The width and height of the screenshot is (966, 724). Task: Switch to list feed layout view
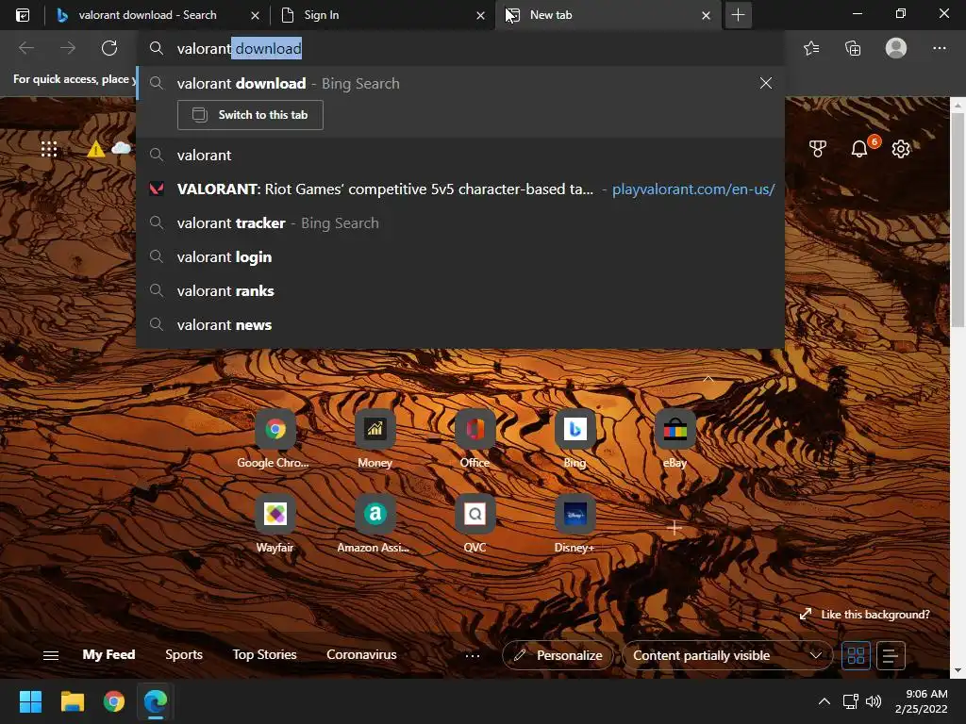click(x=890, y=655)
